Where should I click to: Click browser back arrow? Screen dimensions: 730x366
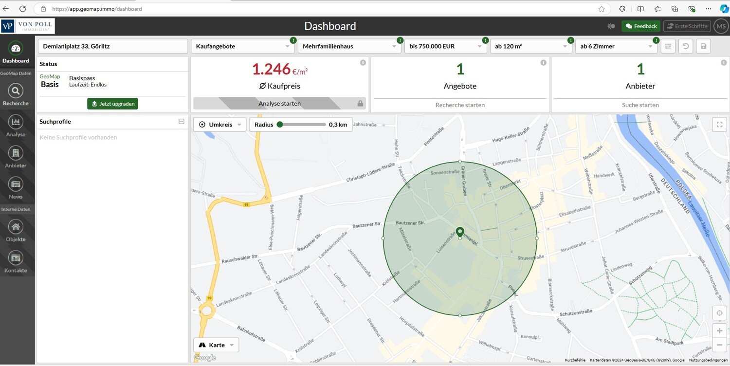6,9
